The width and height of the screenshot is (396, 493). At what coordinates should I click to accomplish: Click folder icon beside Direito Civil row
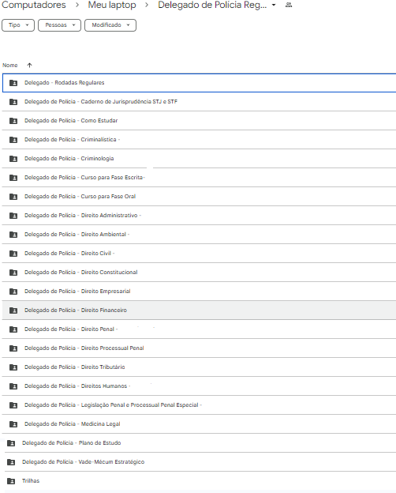pos(13,254)
